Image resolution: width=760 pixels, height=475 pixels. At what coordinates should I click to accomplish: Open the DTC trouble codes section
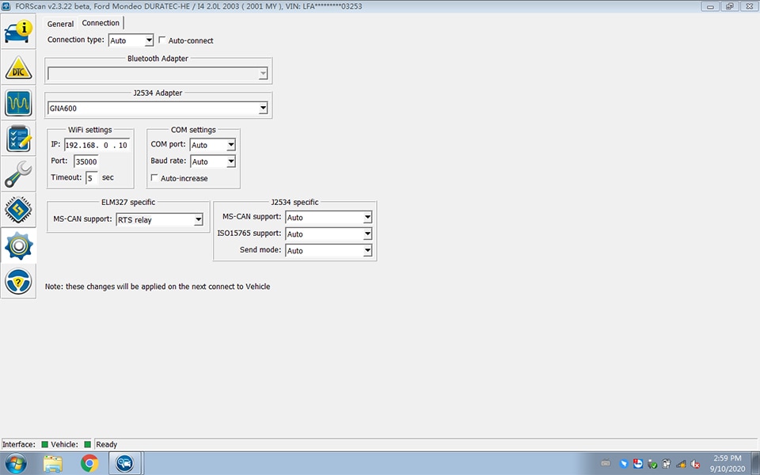(18, 67)
